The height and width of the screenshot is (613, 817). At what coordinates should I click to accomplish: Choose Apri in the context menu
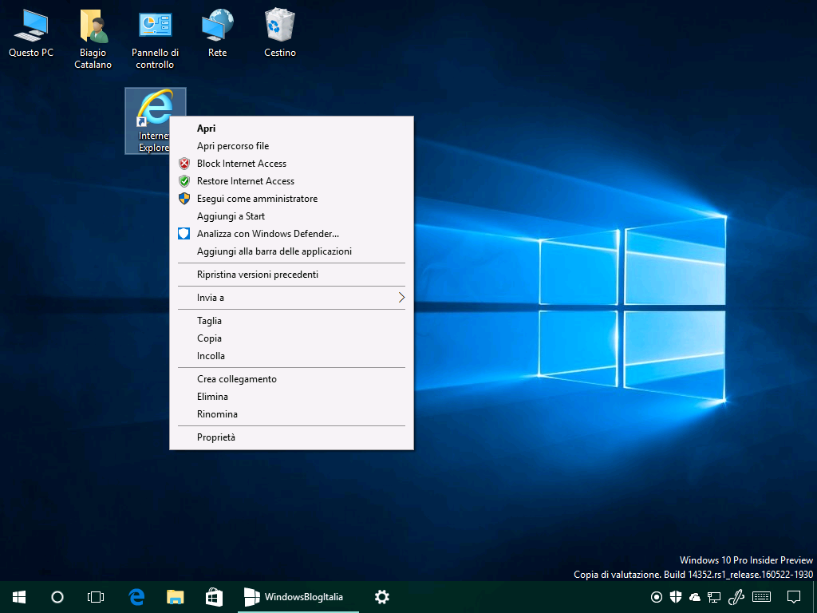point(292,129)
